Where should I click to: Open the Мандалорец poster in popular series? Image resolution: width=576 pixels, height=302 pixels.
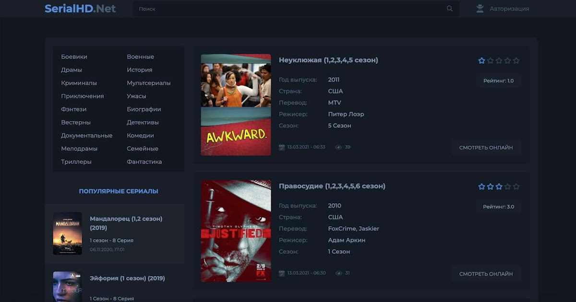(67, 233)
